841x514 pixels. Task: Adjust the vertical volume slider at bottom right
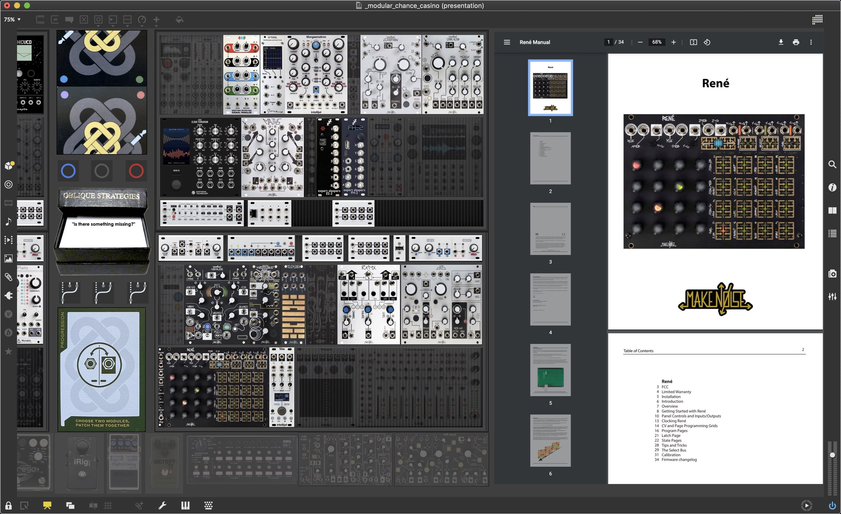click(832, 455)
